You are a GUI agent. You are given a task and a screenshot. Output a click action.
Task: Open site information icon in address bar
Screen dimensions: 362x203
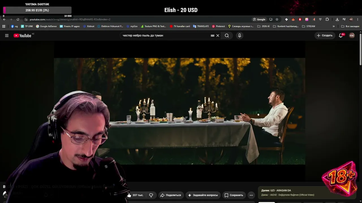tap(26, 19)
